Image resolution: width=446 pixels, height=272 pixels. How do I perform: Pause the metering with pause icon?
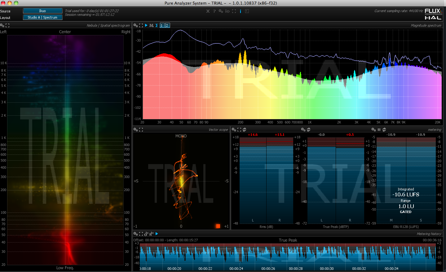[379, 130]
